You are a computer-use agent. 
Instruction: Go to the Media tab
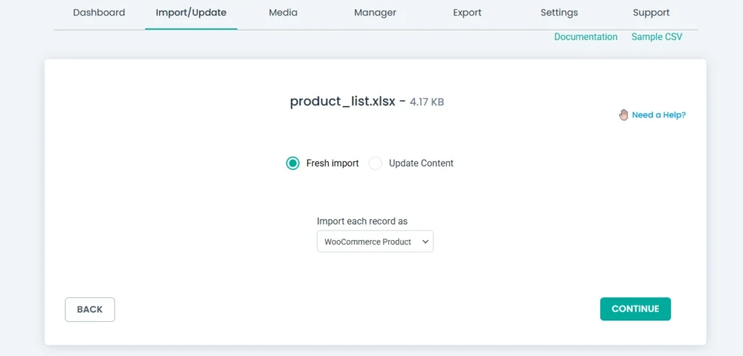pyautogui.click(x=283, y=12)
